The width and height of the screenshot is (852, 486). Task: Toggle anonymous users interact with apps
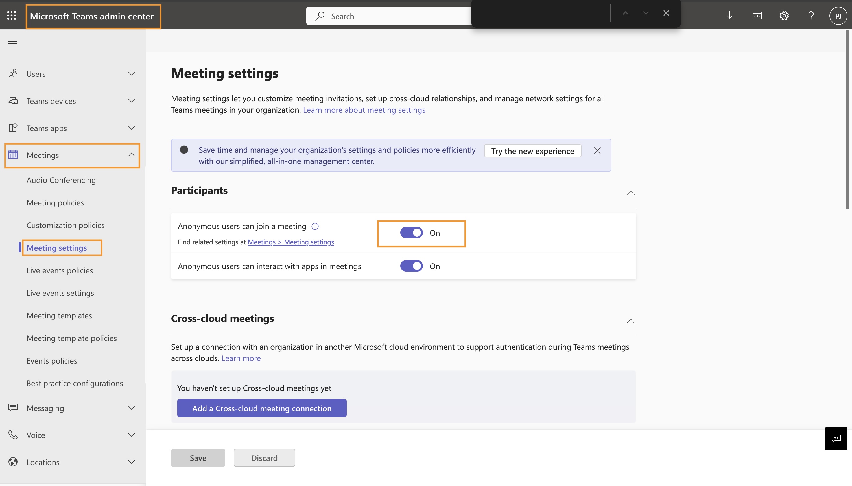click(x=411, y=266)
